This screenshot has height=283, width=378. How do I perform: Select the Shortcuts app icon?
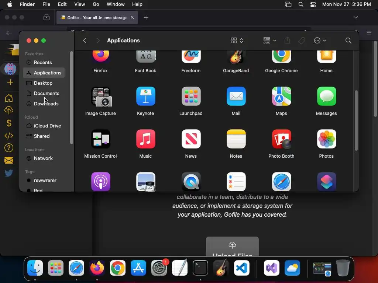(326, 182)
